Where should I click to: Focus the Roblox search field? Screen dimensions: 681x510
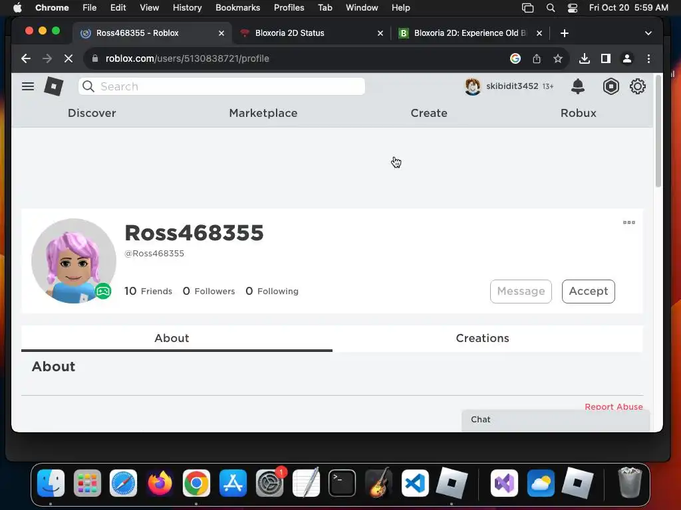(221, 86)
